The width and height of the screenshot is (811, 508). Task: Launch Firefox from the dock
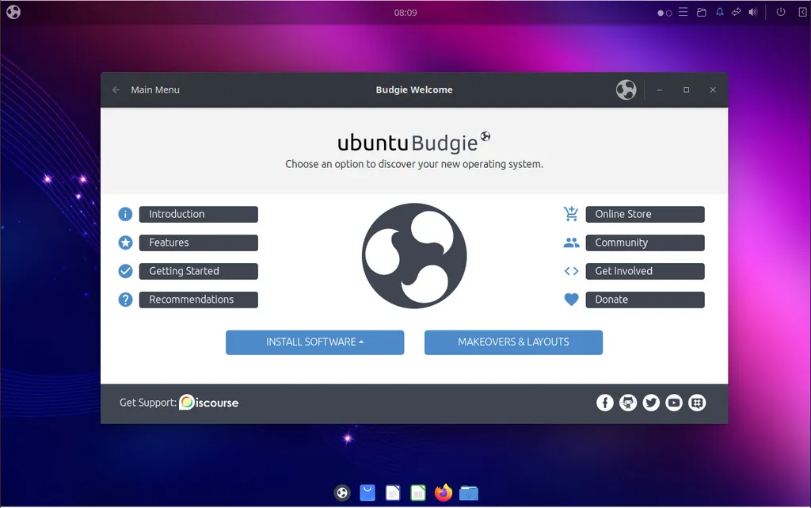(444, 493)
